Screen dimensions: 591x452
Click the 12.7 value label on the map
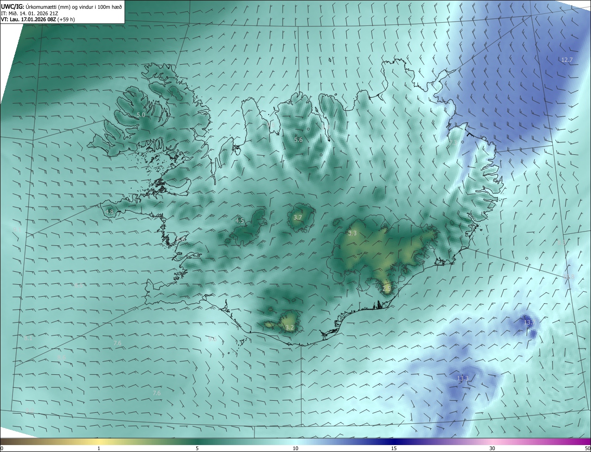[x=567, y=60]
